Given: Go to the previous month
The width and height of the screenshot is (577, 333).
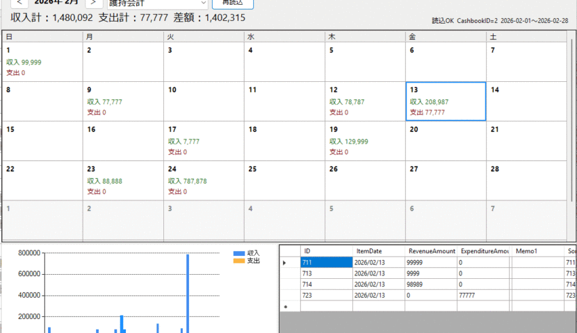Looking at the screenshot, I should 19,3.
